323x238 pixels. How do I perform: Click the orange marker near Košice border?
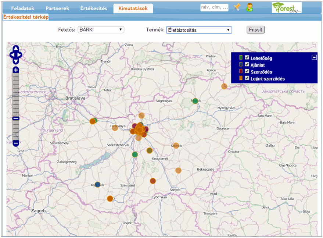coord(224,86)
